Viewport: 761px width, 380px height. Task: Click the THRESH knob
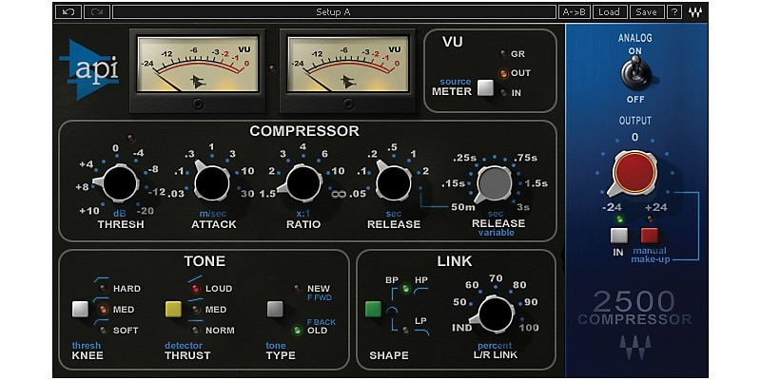(120, 183)
